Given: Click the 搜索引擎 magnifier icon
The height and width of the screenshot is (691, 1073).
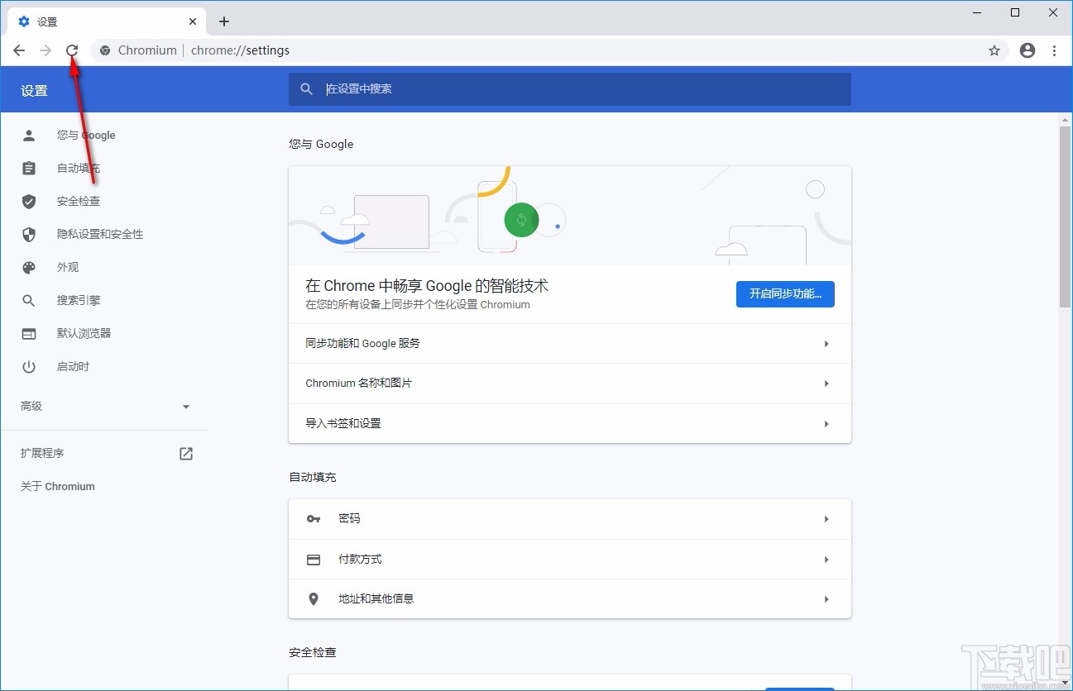Looking at the screenshot, I should 28,300.
